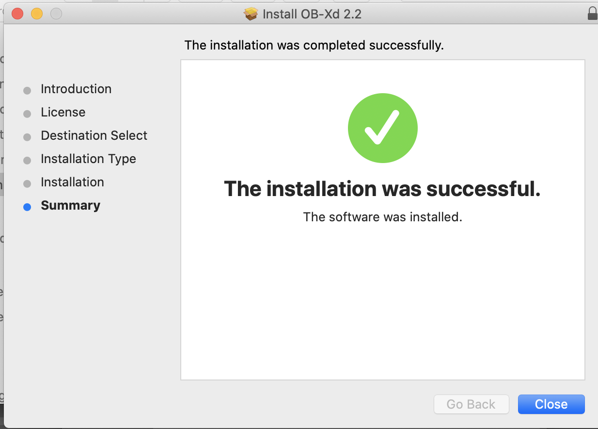Click the padlock icon in the title bar

pyautogui.click(x=592, y=13)
